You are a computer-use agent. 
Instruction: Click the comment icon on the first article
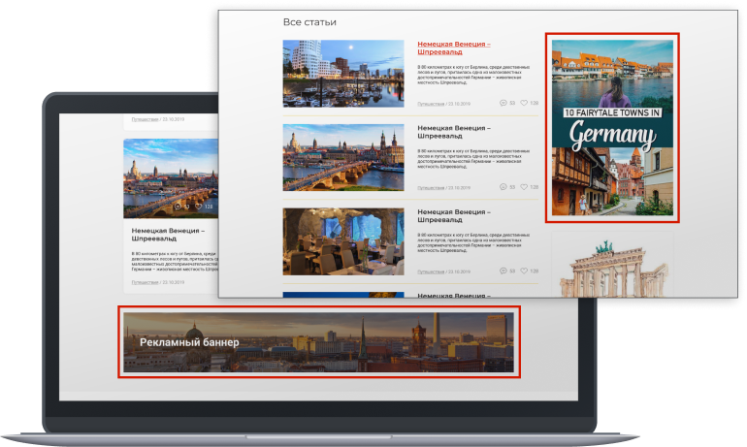point(503,103)
